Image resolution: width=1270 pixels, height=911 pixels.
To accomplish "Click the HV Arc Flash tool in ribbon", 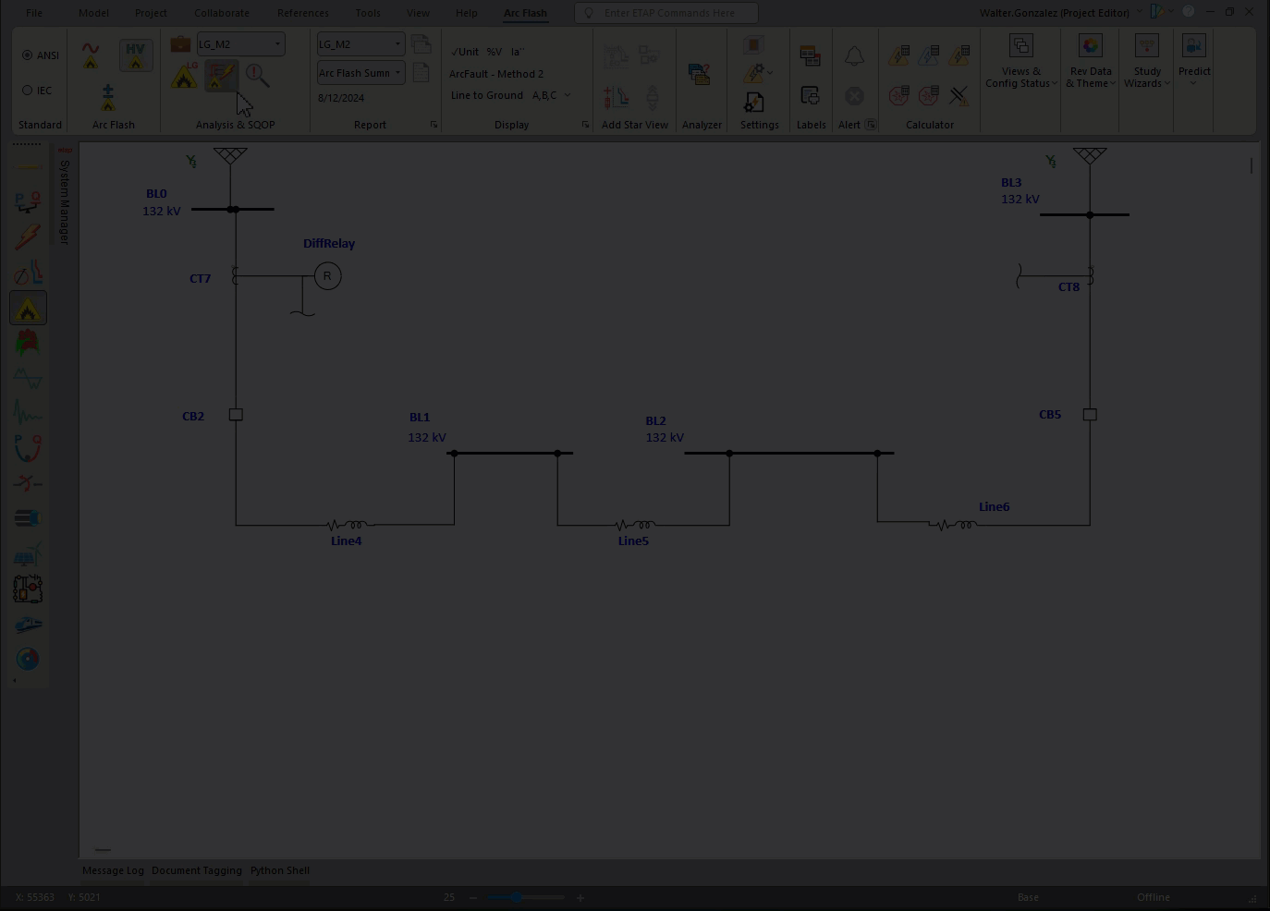I will point(135,55).
